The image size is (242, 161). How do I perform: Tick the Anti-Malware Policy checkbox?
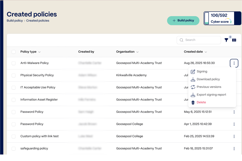tap(14, 63)
